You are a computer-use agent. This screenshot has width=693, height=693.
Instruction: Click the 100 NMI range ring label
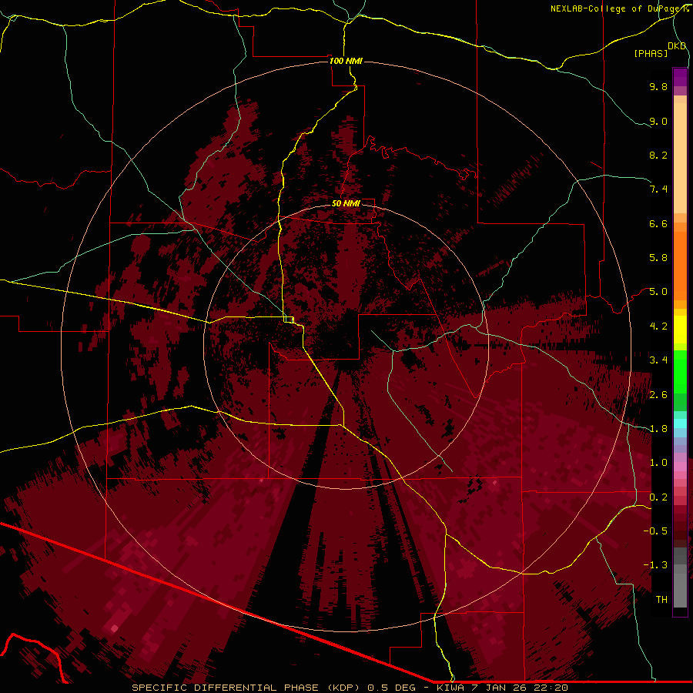tap(346, 61)
